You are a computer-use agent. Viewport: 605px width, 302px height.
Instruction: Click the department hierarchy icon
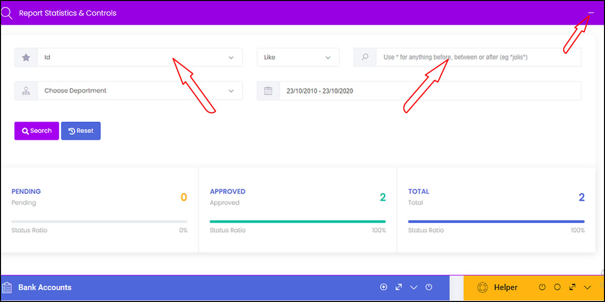[26, 91]
